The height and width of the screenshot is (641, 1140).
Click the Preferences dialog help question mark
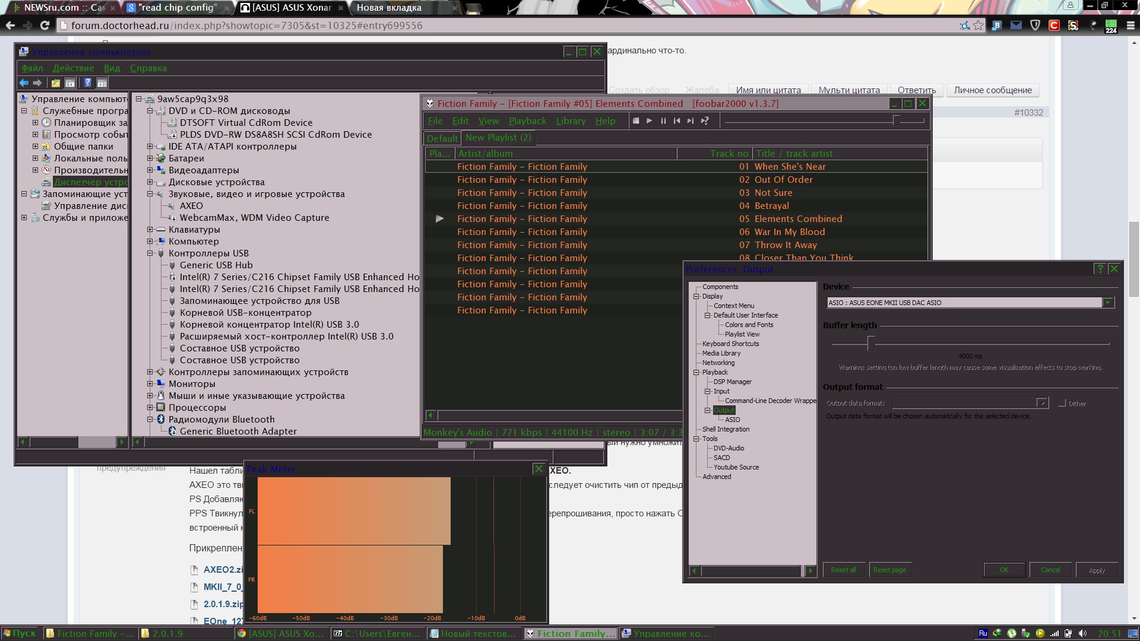coord(1100,269)
